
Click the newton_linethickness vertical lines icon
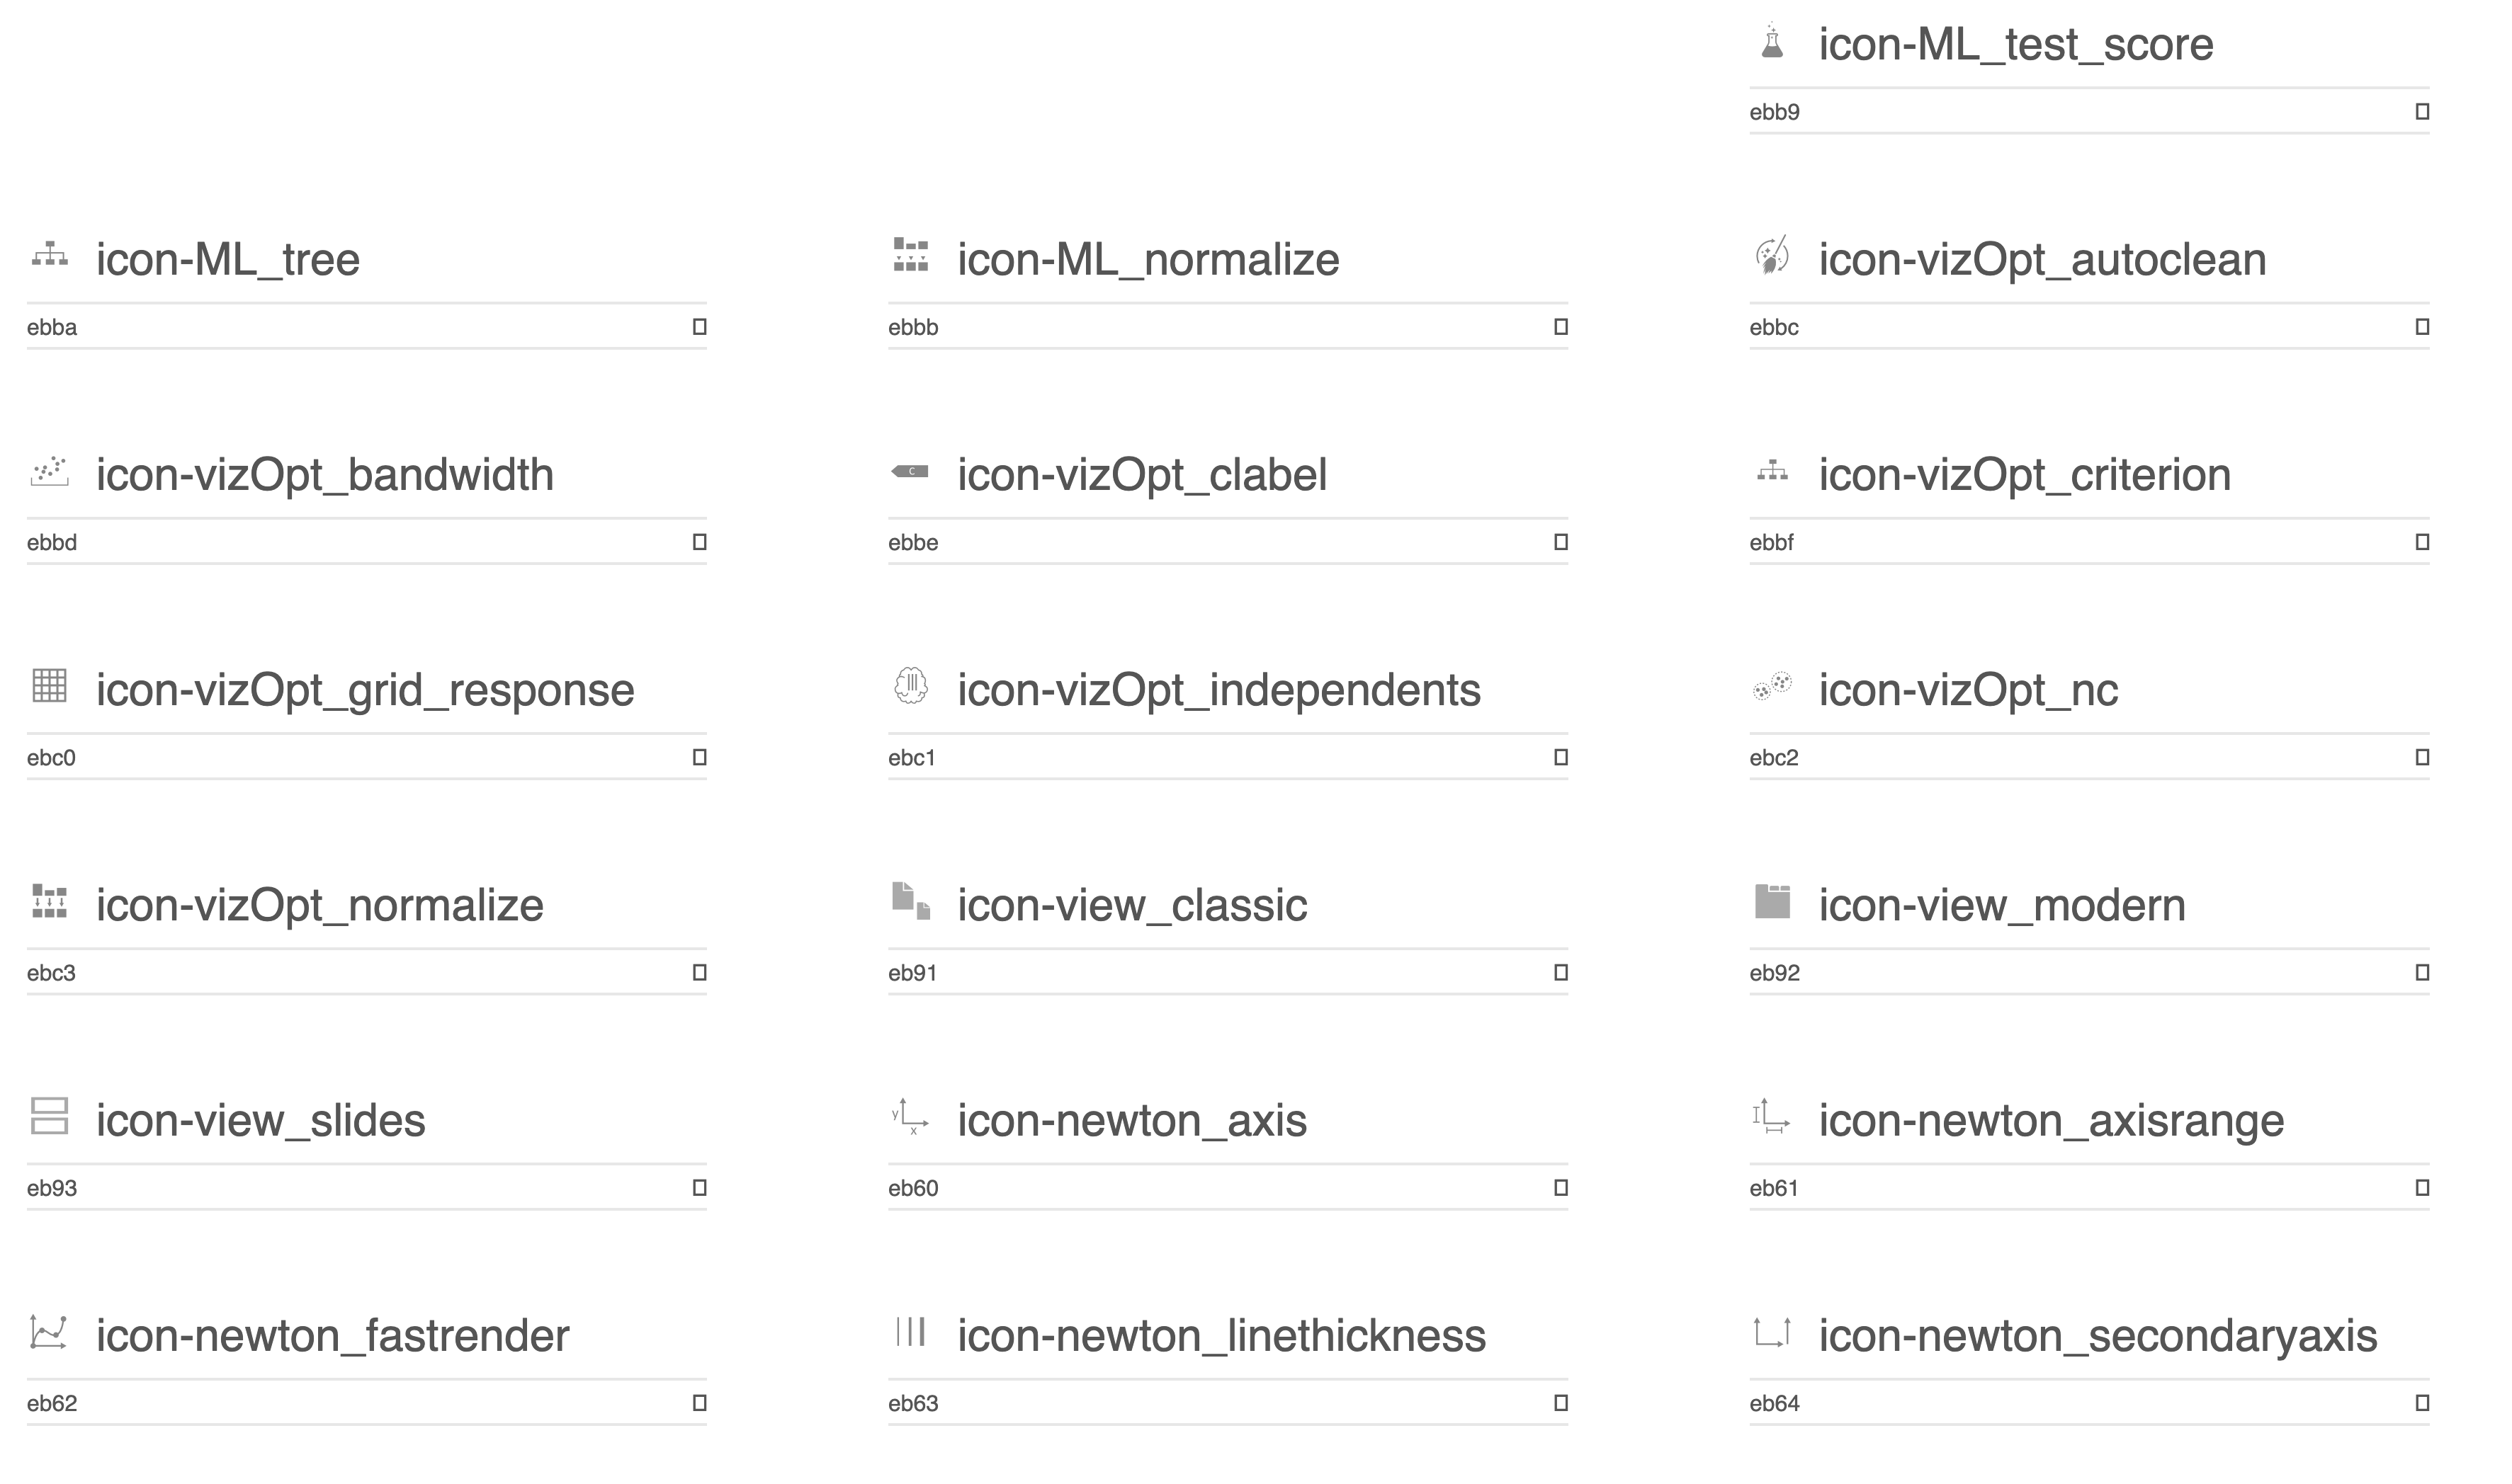click(x=910, y=1332)
